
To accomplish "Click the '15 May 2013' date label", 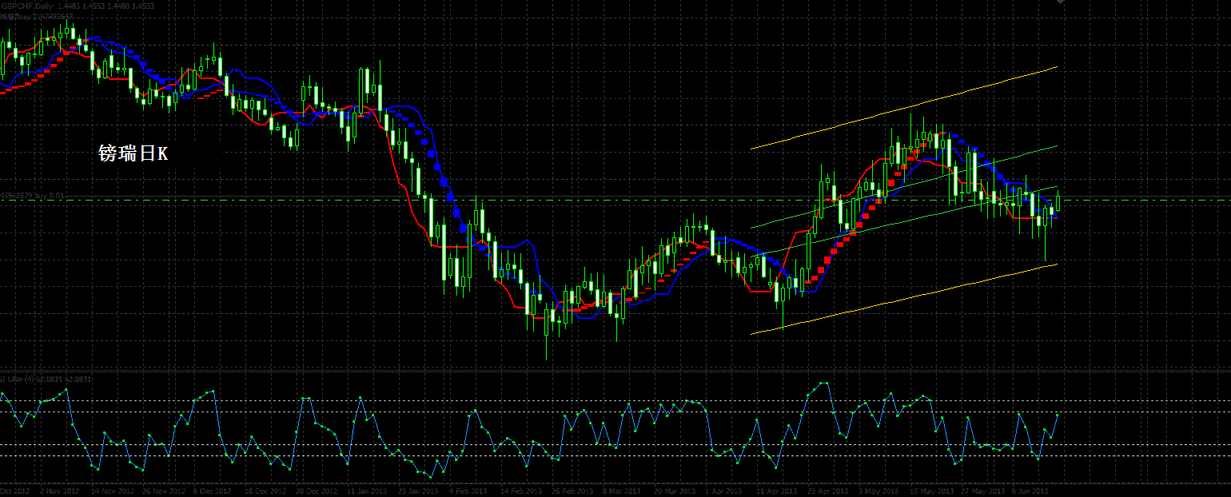I will tap(932, 491).
